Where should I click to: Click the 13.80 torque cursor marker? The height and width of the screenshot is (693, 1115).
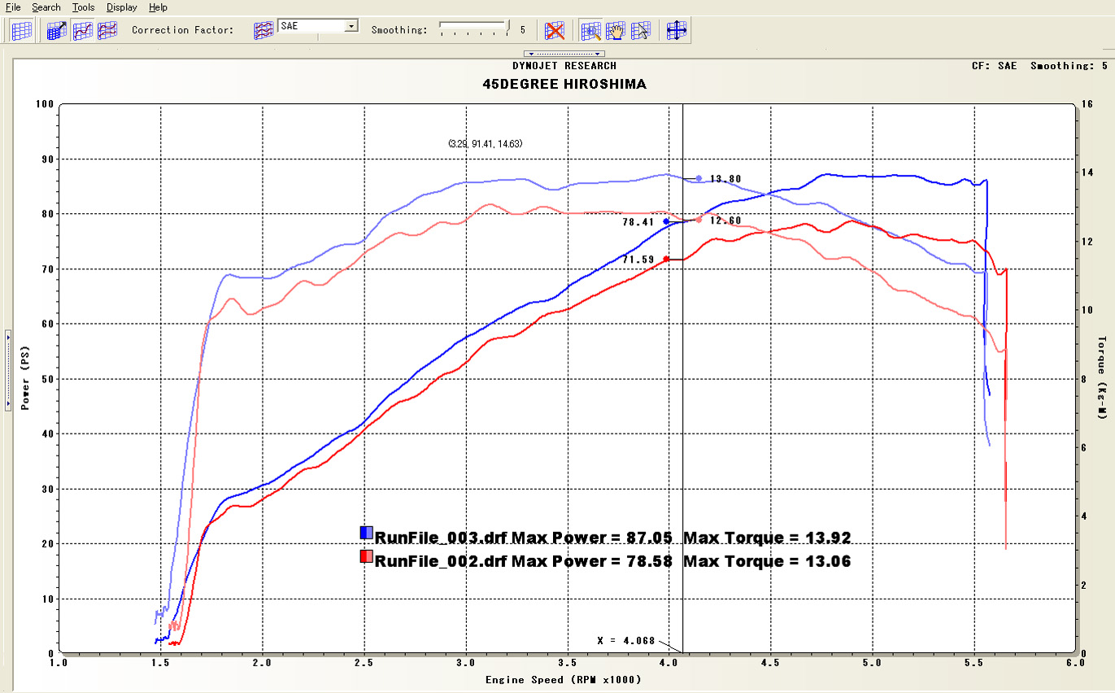(699, 178)
